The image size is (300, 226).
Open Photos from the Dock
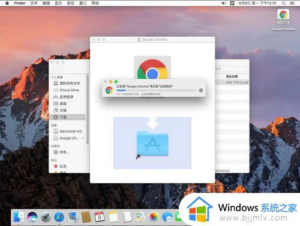point(154,217)
